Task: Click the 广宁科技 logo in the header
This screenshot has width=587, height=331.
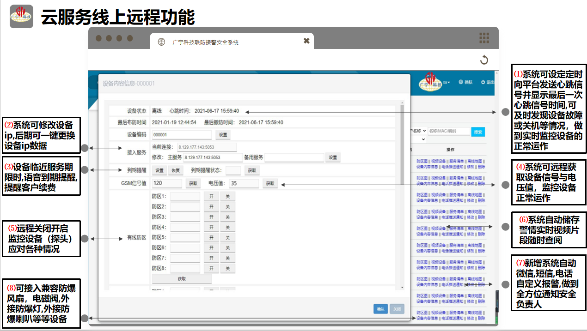Action: point(430,82)
